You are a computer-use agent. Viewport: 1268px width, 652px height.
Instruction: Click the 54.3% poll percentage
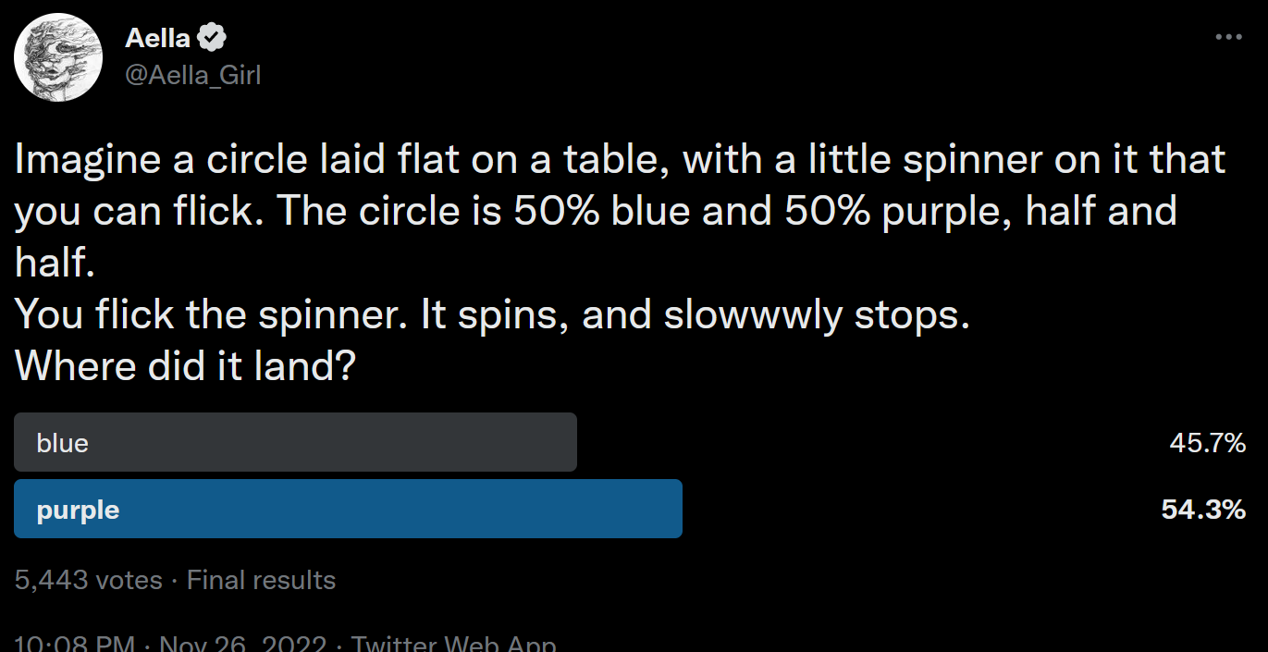(x=1203, y=509)
